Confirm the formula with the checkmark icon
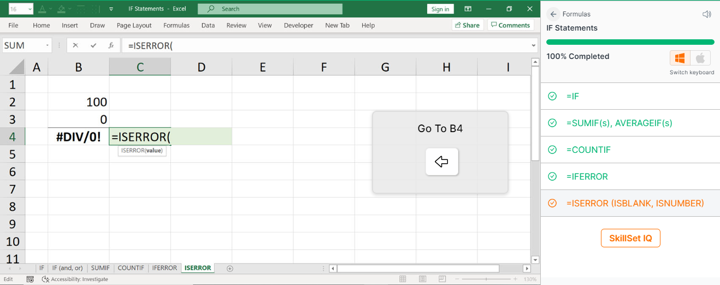 coord(93,46)
